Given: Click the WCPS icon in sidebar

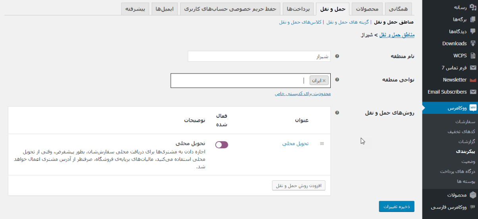Looking at the screenshot, I should [x=472, y=56].
